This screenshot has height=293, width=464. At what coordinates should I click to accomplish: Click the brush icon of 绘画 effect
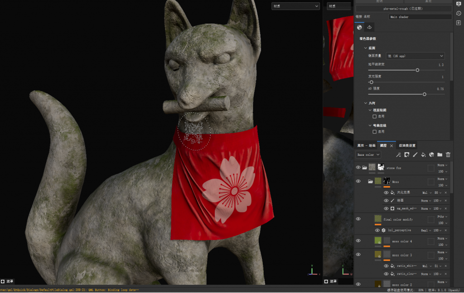392,201
